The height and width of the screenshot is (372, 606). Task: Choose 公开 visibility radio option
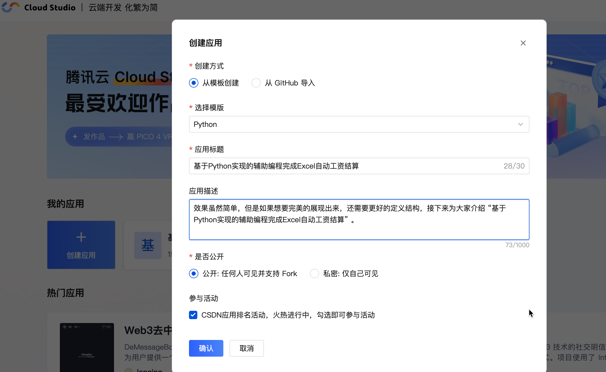(194, 274)
